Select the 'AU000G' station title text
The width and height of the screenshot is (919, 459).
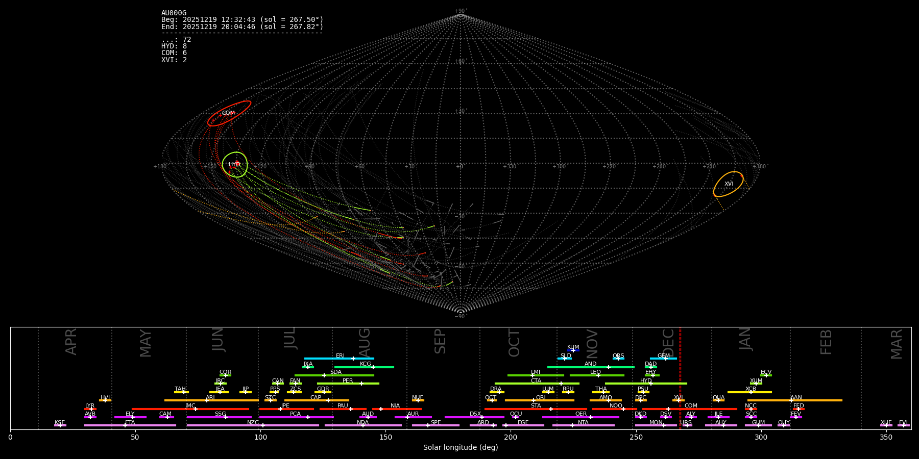tap(174, 13)
